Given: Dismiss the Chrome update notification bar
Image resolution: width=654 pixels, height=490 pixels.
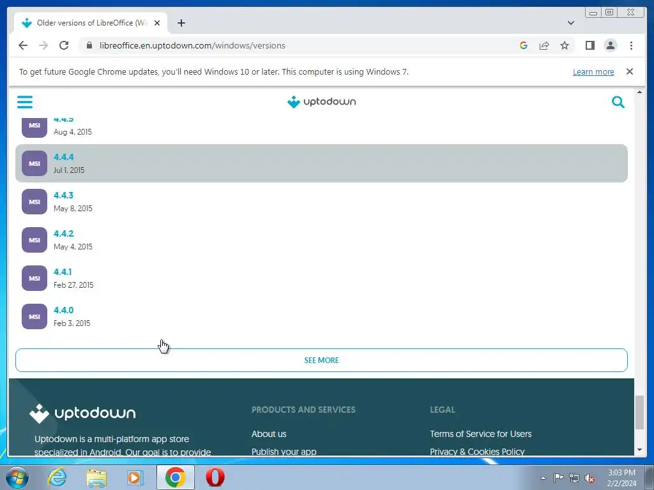Looking at the screenshot, I should (629, 71).
